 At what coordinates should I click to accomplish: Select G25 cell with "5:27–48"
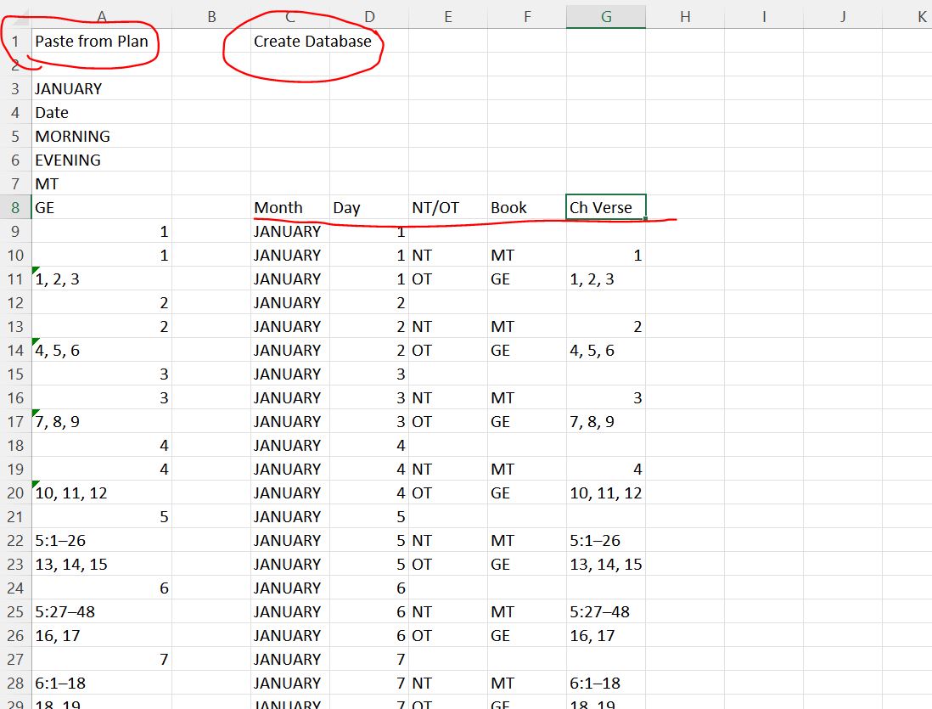point(606,612)
